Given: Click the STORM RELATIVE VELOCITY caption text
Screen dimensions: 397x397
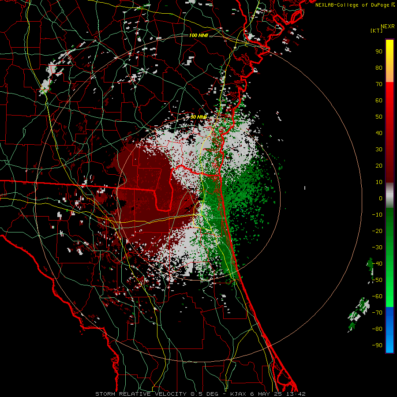Looking at the screenshot, I should (141, 394).
